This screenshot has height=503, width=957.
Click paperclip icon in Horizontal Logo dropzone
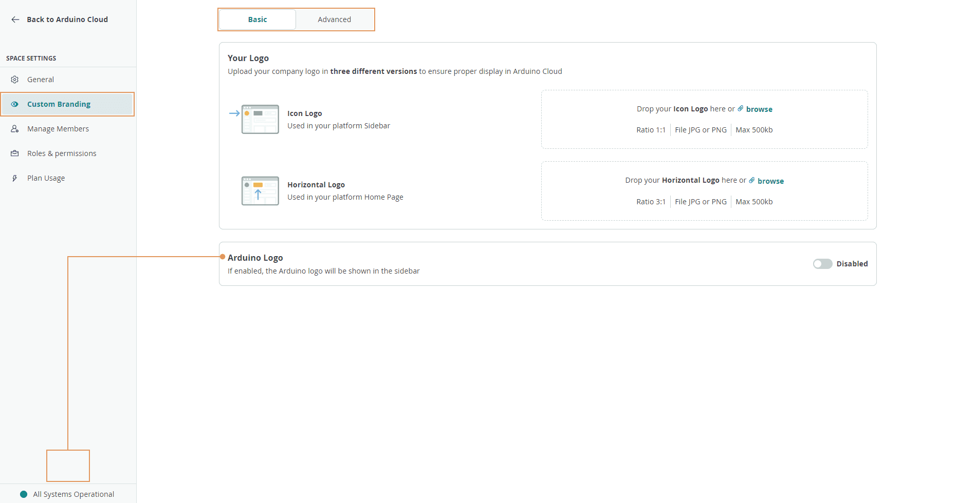point(752,180)
